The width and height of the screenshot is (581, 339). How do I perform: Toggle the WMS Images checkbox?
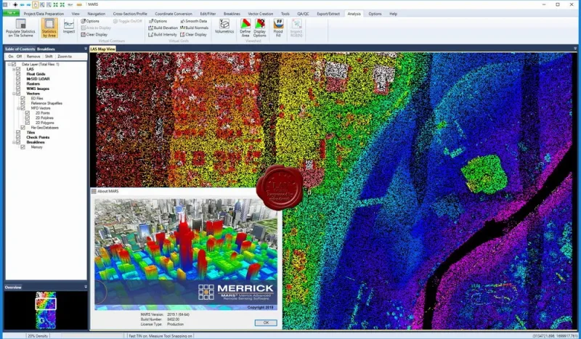pyautogui.click(x=18, y=89)
